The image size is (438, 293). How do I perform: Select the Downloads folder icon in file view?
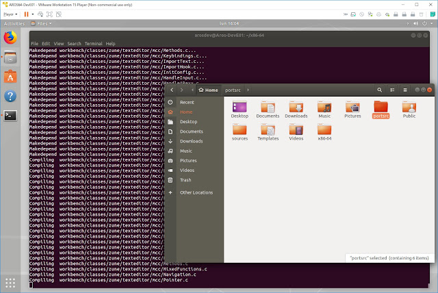click(x=296, y=110)
